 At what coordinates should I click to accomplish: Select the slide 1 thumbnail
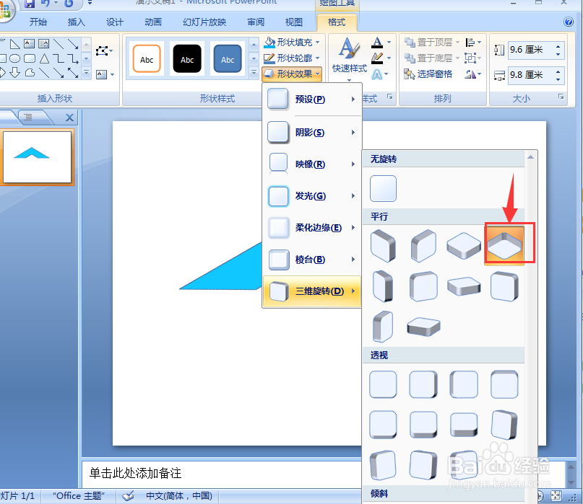point(37,157)
